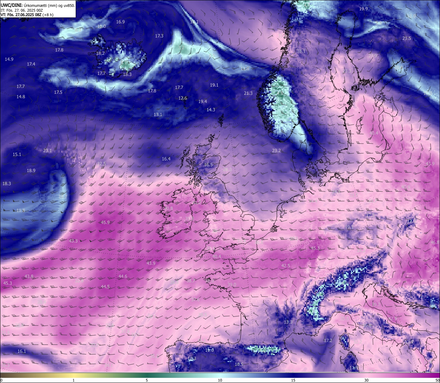
Task: Click the map value 43.3 over the Atlantic
Action: point(73,241)
